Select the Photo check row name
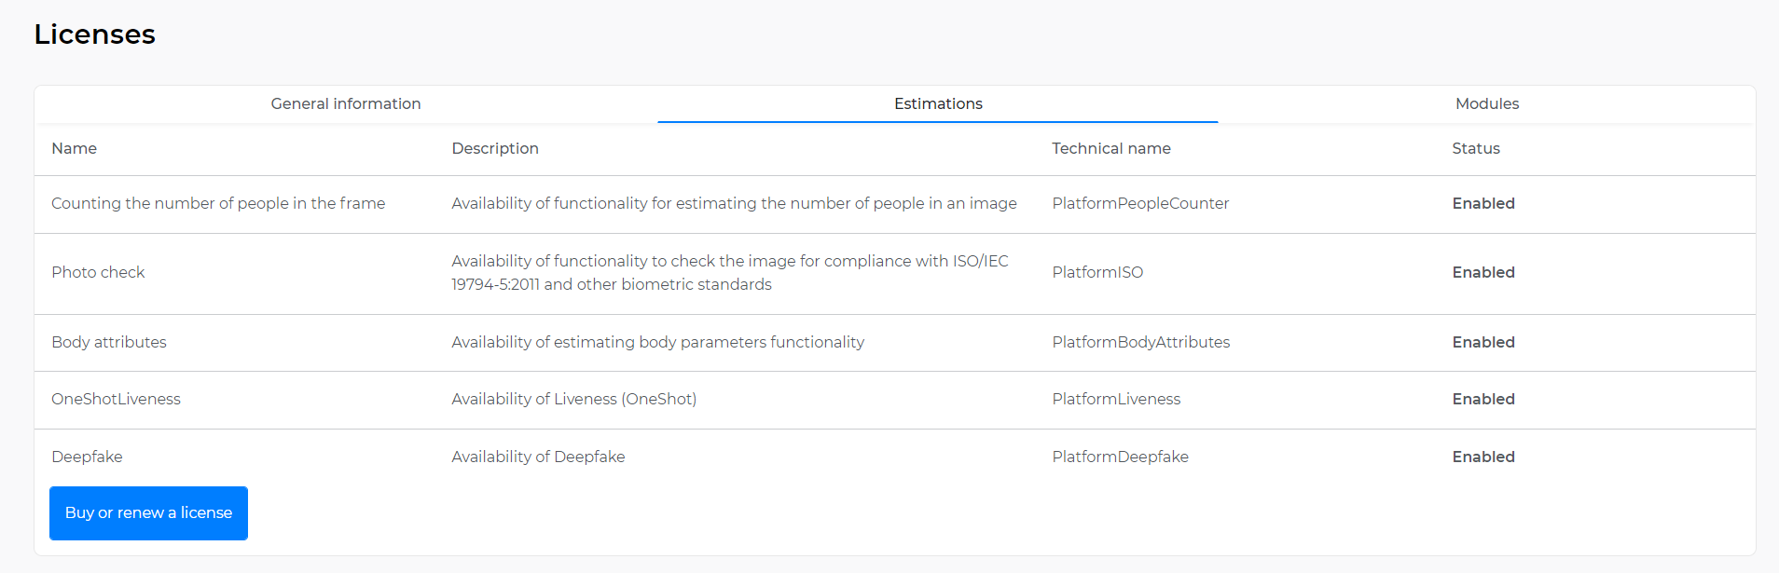1779x573 pixels. [x=98, y=272]
